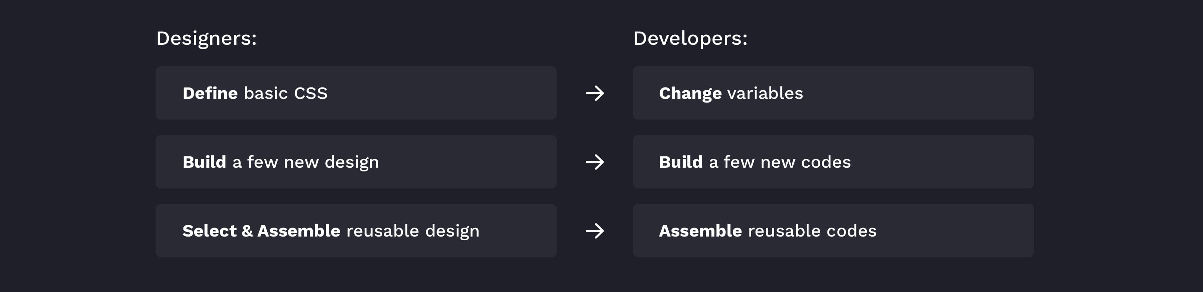This screenshot has width=1203, height=292.
Task: Click the arrow pointing to Assemble reusable codes
Action: pyautogui.click(x=594, y=231)
